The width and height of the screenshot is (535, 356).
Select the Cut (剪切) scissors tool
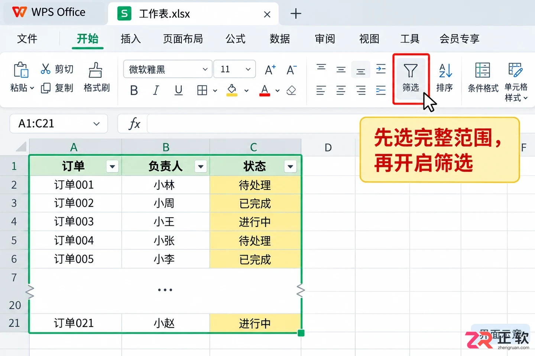pyautogui.click(x=57, y=69)
